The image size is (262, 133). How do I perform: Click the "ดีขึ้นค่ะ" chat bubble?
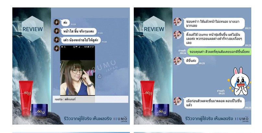[x=190, y=61]
